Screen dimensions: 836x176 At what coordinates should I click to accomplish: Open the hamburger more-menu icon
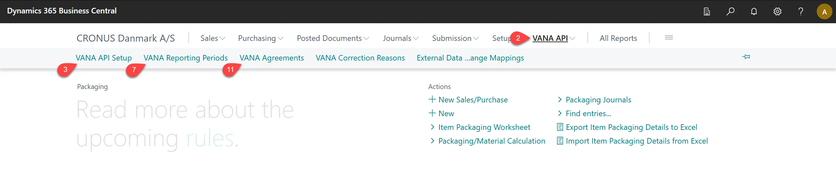click(669, 38)
